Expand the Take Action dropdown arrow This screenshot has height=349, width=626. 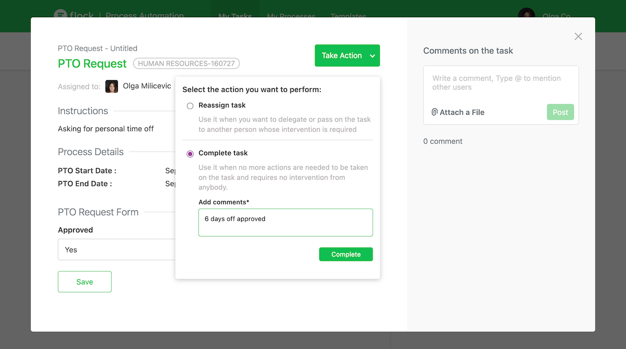(x=372, y=56)
